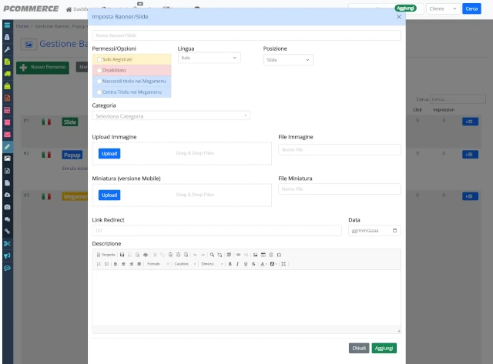Click the action button for row #3
Screen dimensions: 493x364
pos(470,196)
